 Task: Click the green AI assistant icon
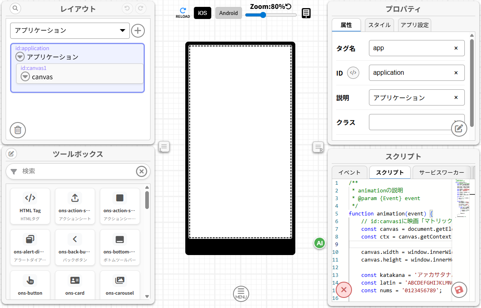[x=319, y=243]
